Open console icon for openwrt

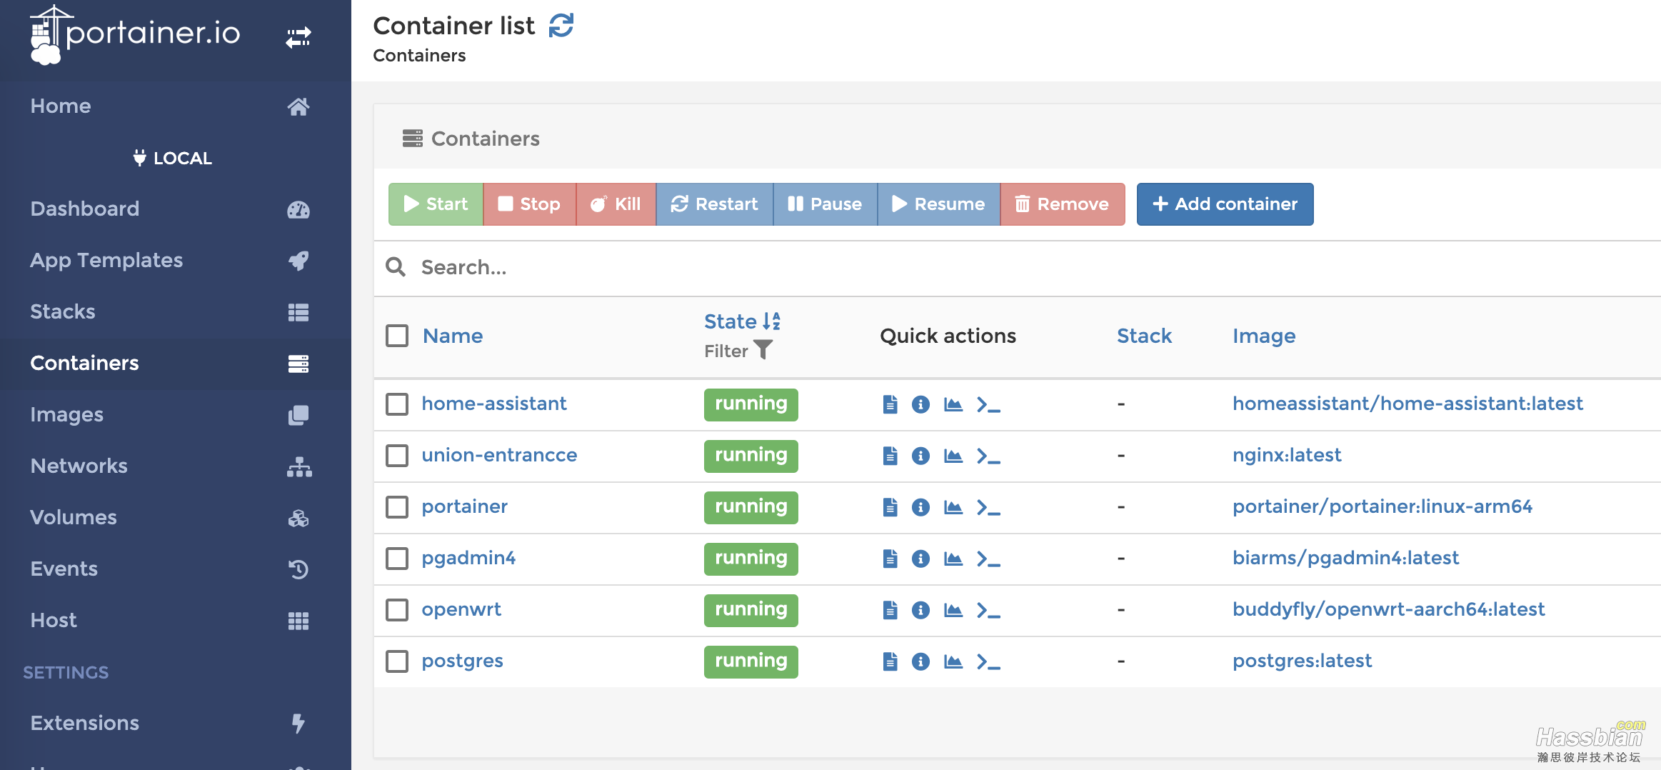tap(988, 611)
